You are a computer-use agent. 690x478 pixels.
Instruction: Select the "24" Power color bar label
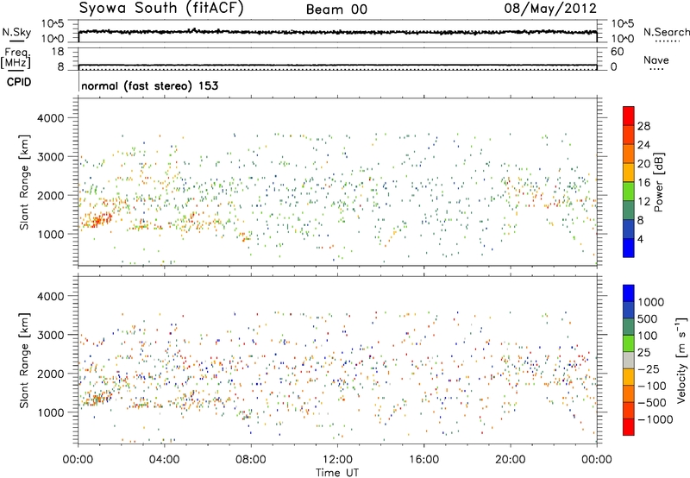[x=643, y=145]
